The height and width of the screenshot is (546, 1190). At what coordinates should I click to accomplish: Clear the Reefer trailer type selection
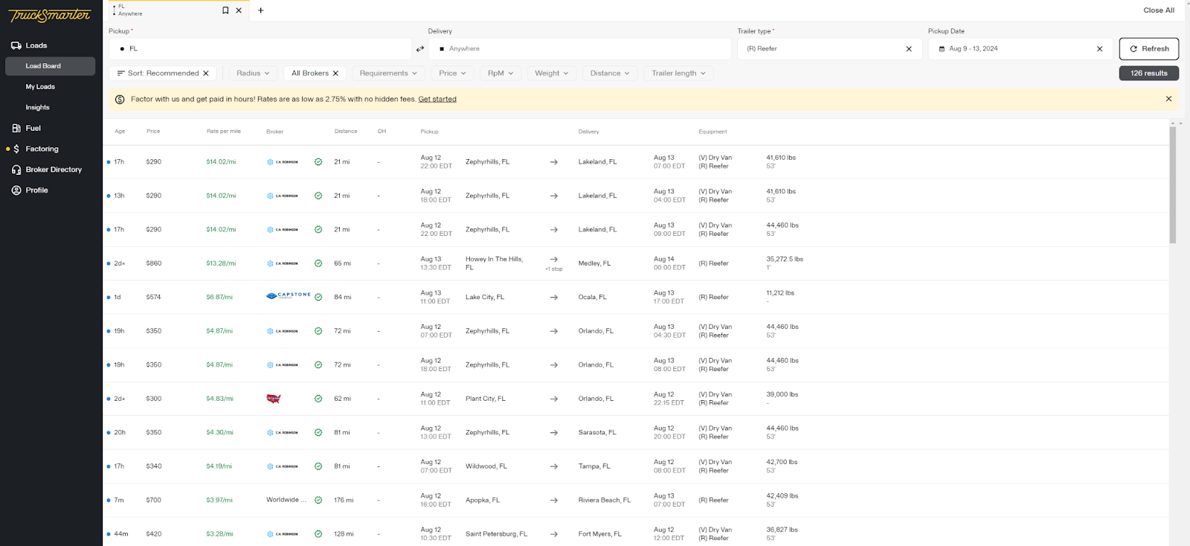pos(908,49)
